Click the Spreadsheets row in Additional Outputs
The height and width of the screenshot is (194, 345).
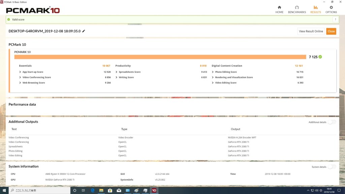coord(172,147)
